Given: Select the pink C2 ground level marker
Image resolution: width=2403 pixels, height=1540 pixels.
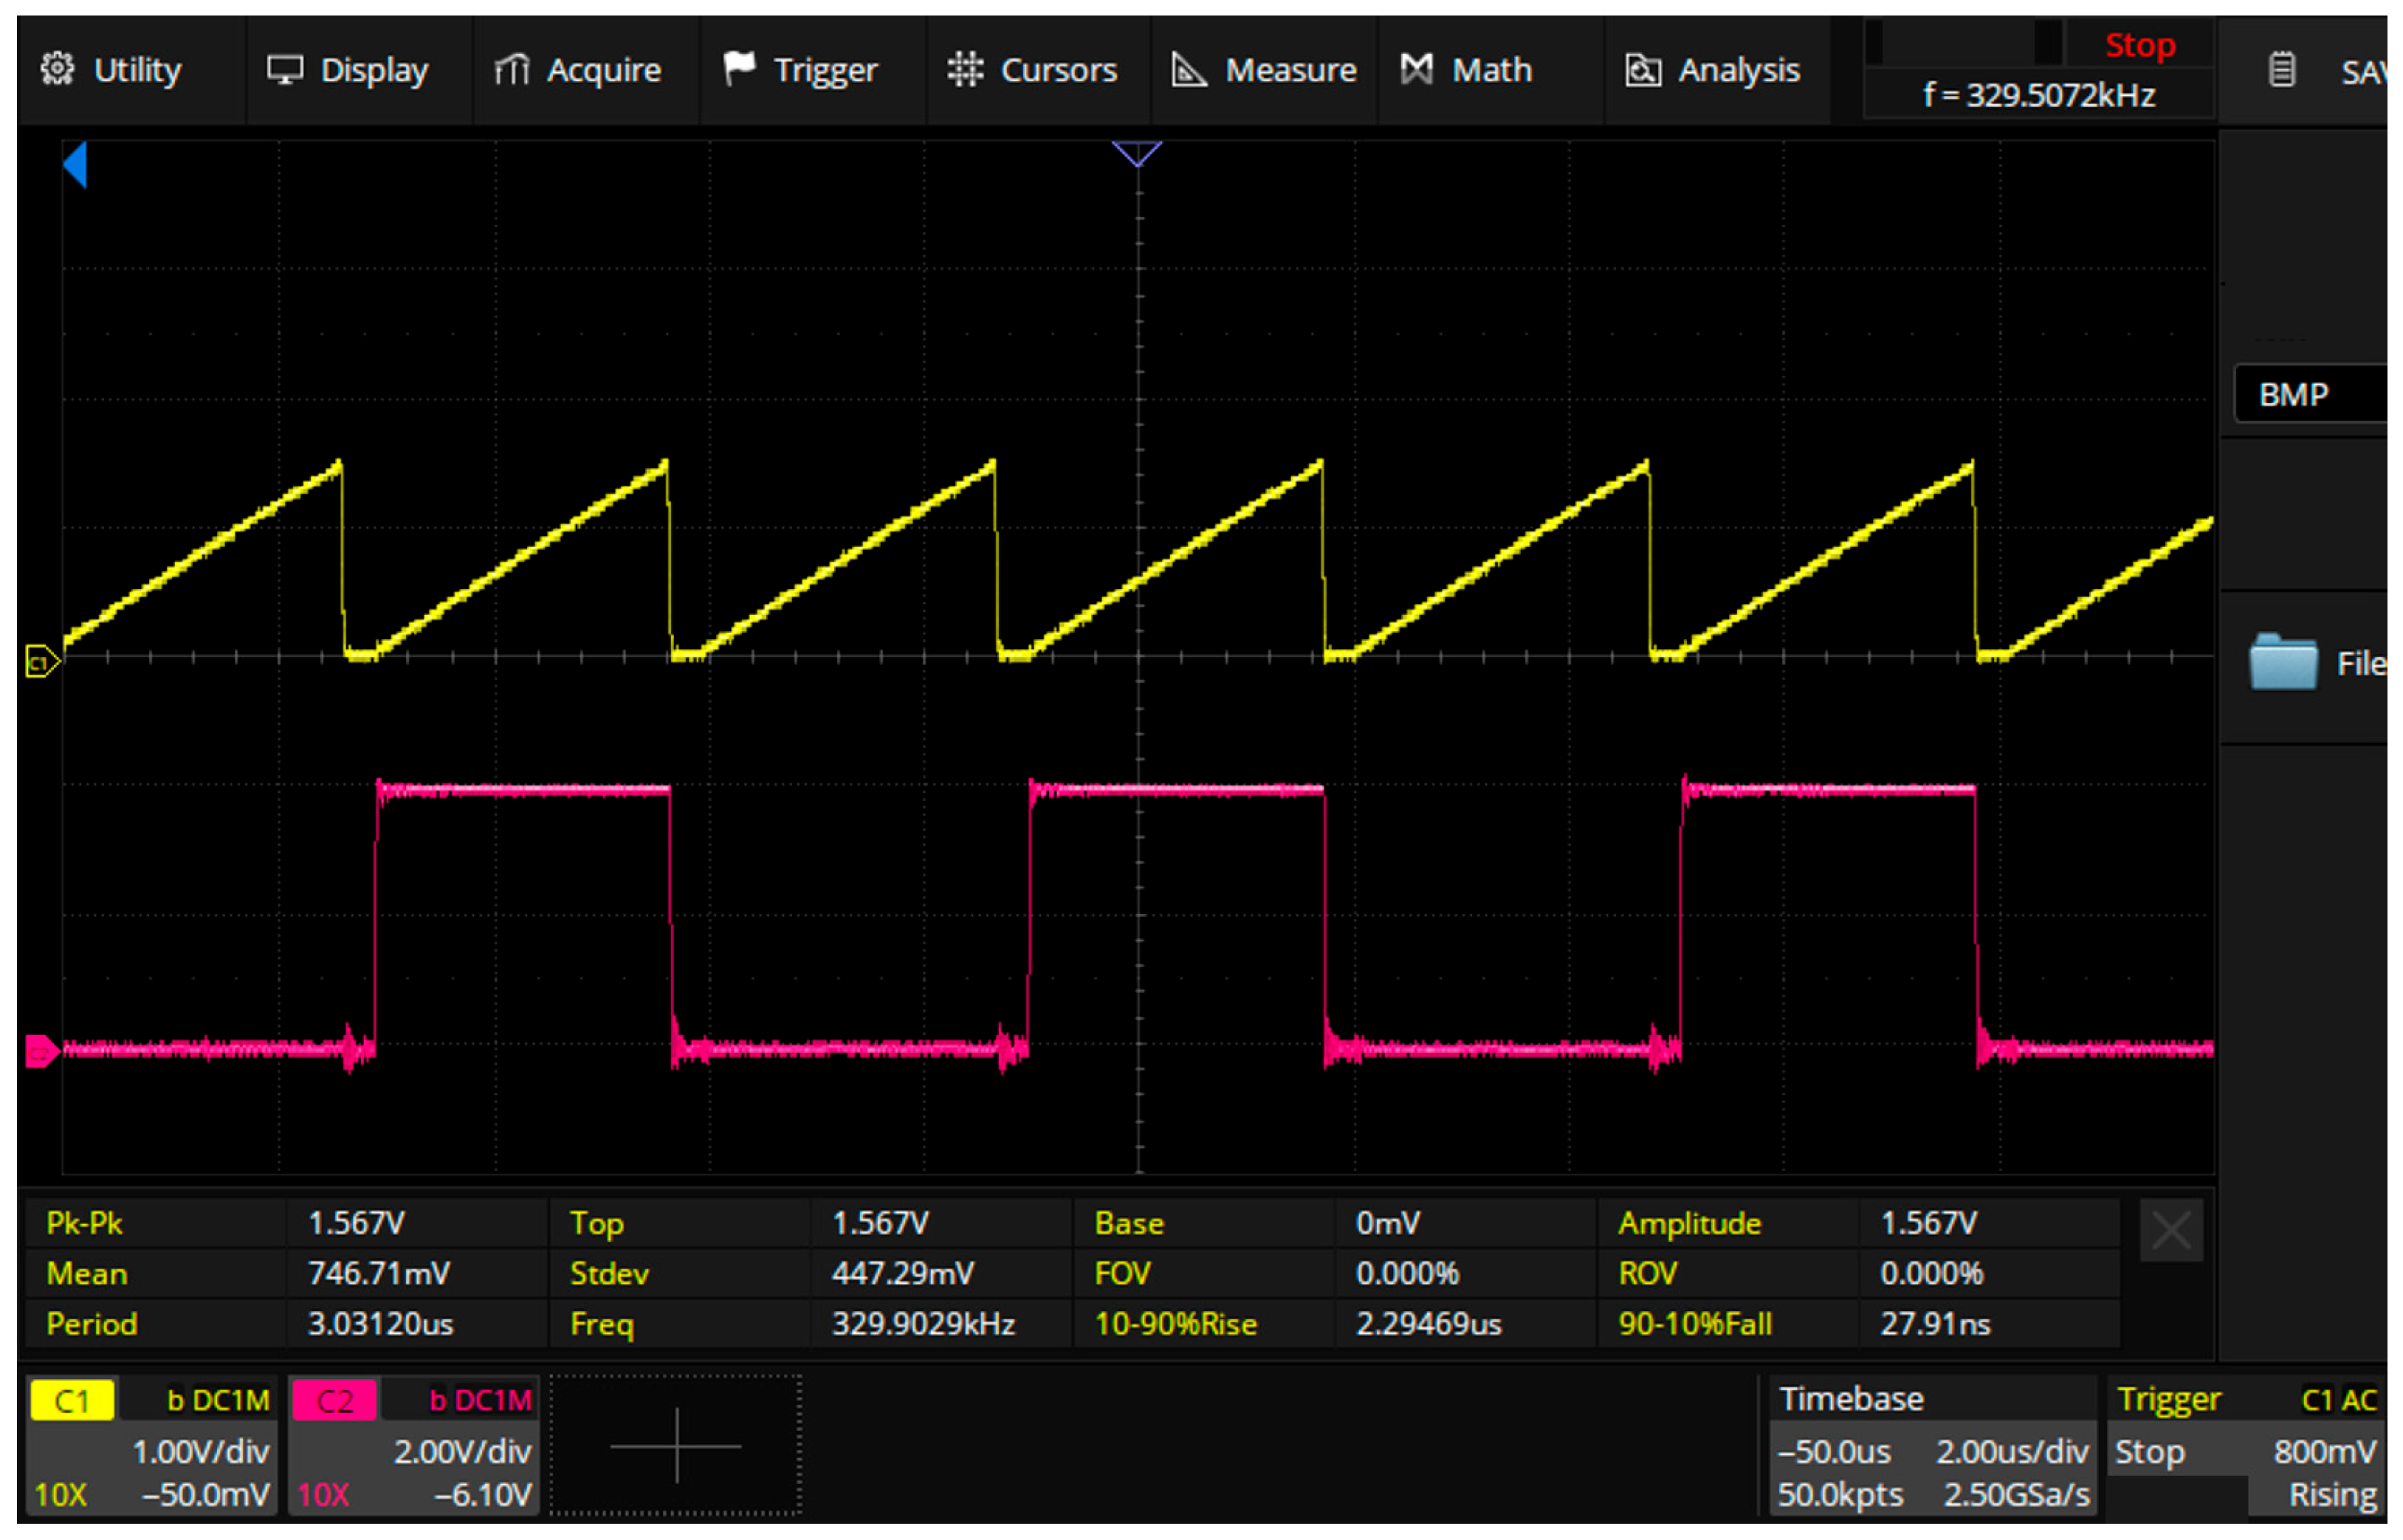Looking at the screenshot, I should (42, 1051).
